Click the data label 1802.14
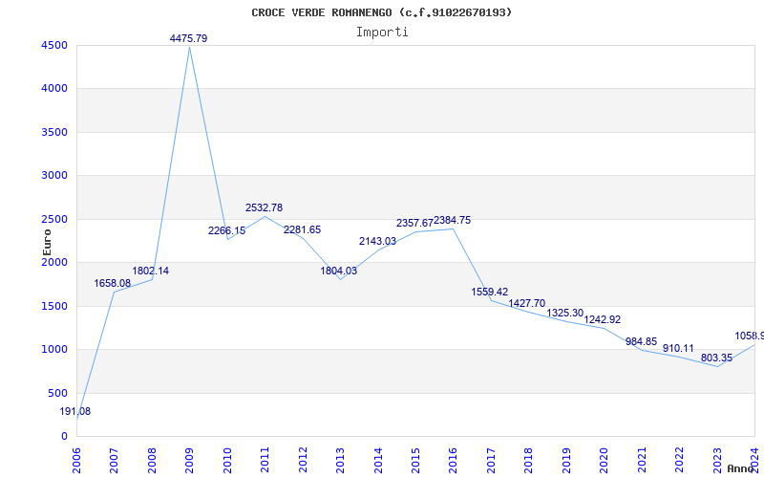 [x=151, y=271]
